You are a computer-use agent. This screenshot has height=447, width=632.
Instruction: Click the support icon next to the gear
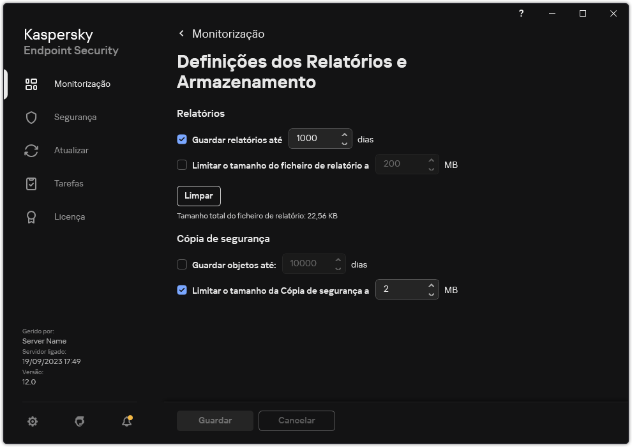coord(79,421)
